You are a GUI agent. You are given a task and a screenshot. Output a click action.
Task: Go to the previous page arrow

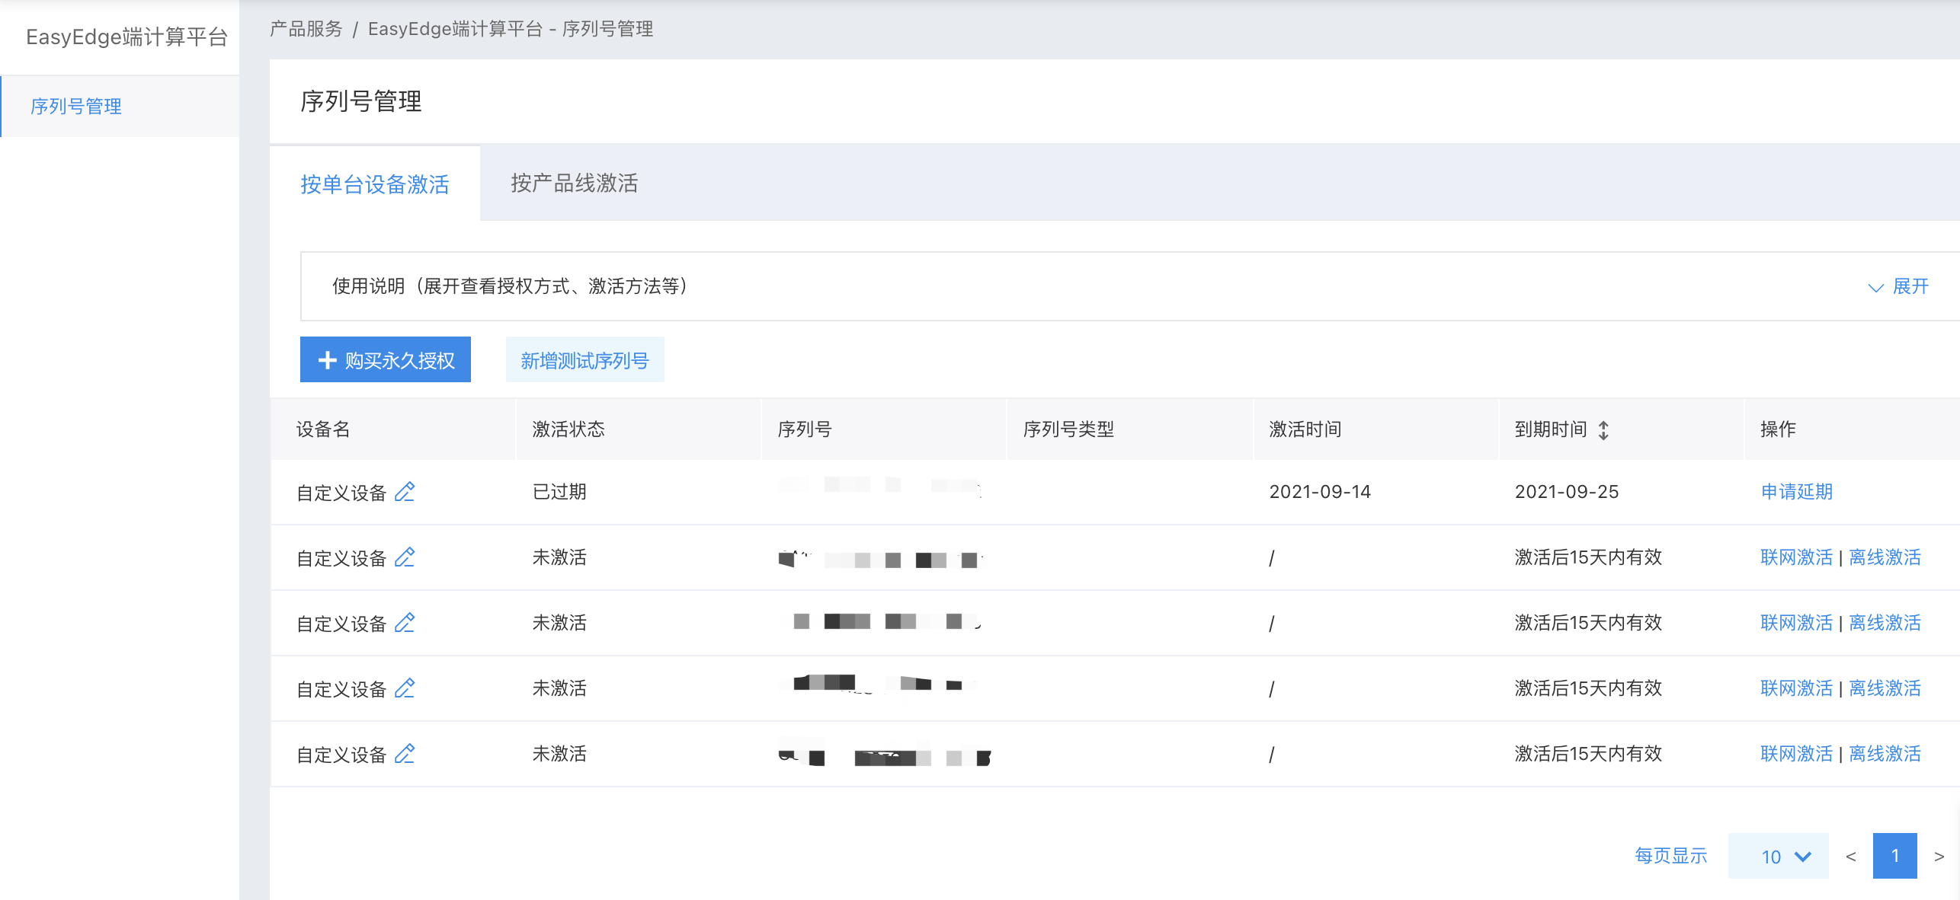point(1850,857)
